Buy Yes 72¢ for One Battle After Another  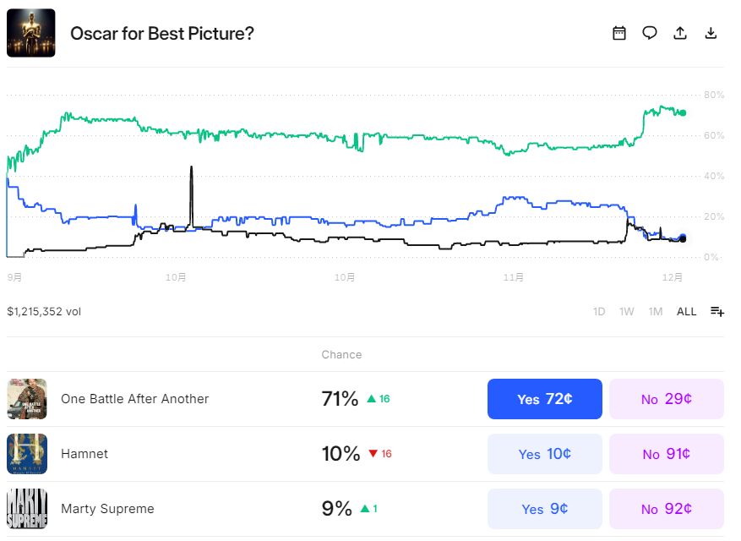click(545, 399)
